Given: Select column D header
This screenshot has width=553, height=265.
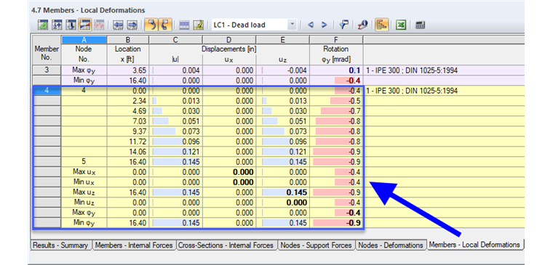Looking at the screenshot, I should (x=229, y=40).
